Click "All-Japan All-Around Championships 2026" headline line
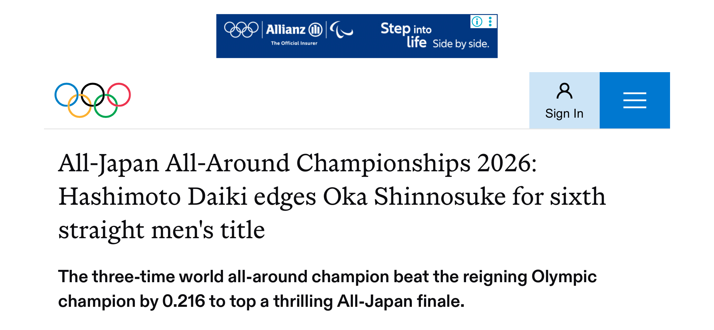 pyautogui.click(x=297, y=163)
